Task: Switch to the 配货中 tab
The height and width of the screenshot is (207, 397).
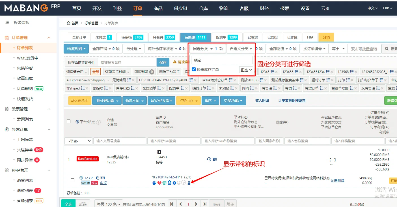Action: [x=227, y=37]
